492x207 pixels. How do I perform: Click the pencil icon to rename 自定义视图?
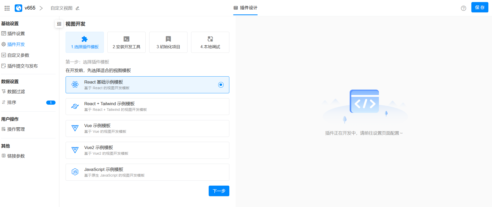click(77, 8)
